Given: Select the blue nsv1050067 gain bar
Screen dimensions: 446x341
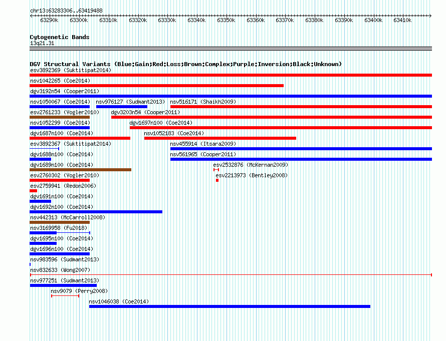Looking at the screenshot, I should point(60,107).
